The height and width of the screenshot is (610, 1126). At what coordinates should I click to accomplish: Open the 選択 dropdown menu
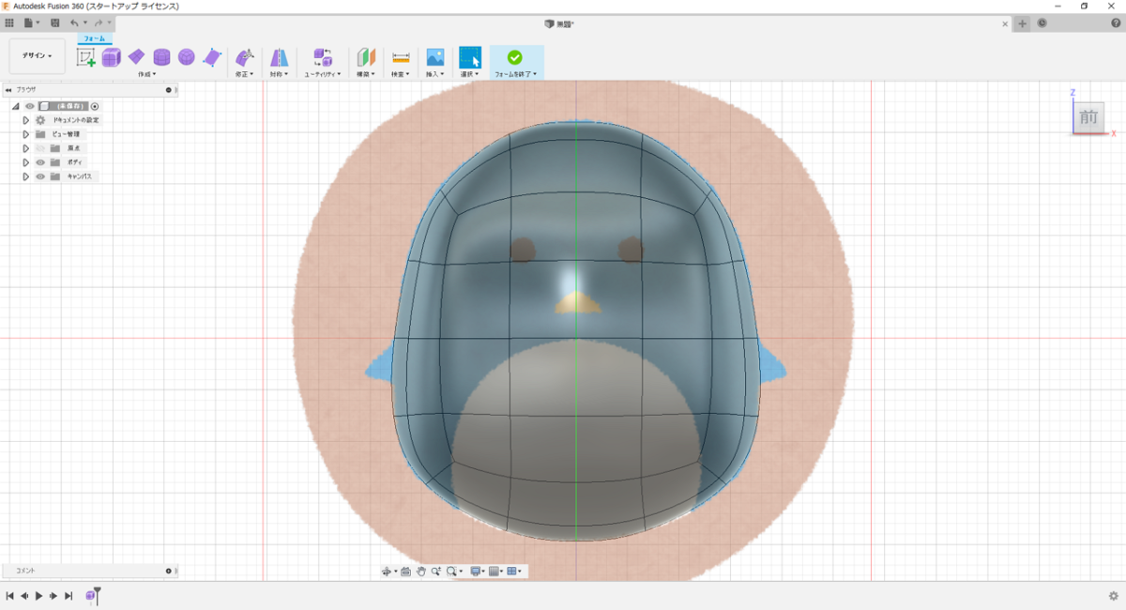[469, 74]
